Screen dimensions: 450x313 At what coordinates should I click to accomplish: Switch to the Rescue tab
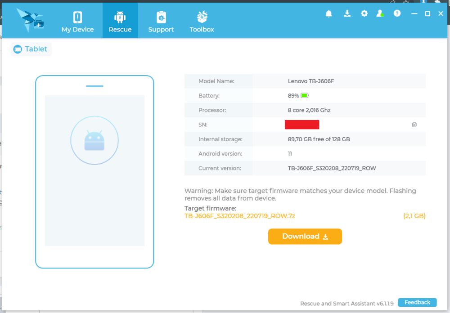[x=120, y=21]
